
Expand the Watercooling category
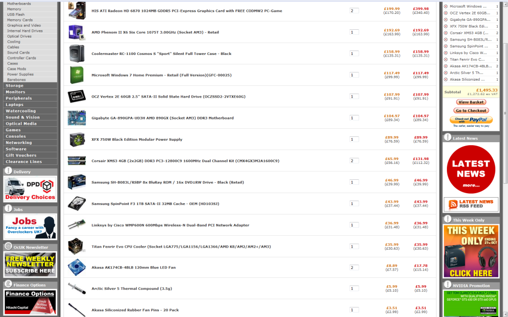21,111
